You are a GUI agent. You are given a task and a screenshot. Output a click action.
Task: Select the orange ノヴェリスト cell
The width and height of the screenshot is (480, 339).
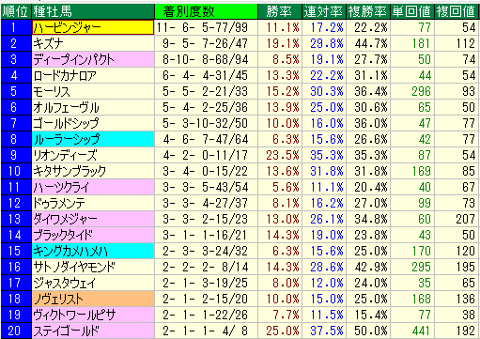pyautogui.click(x=93, y=299)
